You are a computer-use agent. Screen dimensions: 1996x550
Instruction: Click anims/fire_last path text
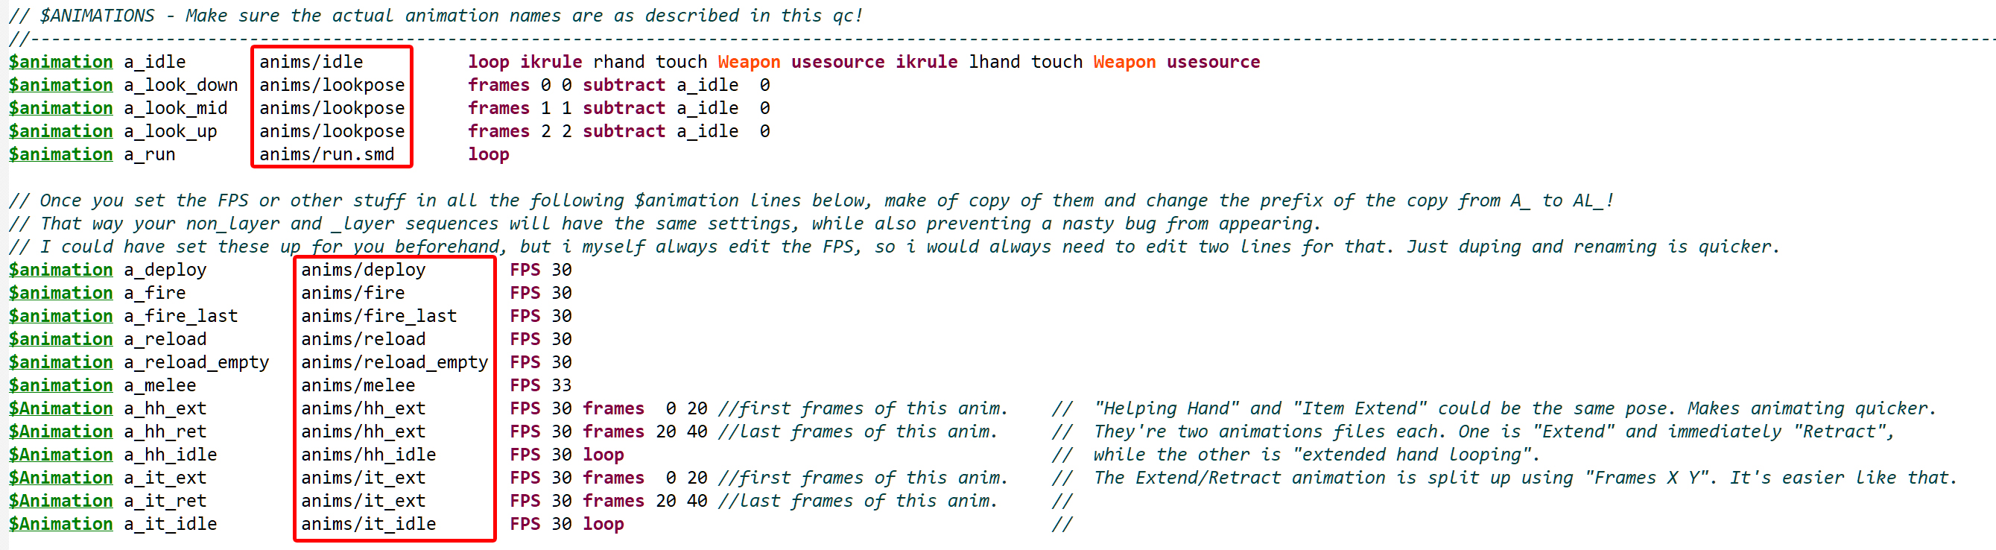click(x=379, y=316)
